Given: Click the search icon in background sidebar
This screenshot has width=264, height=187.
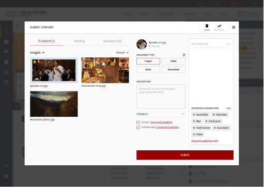Looking at the screenshot, I should tap(6, 31).
